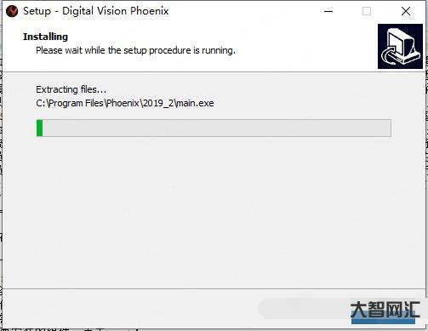Image resolution: width=428 pixels, height=331 pixels.
Task: Click the installer computer icon in header
Action: (400, 46)
